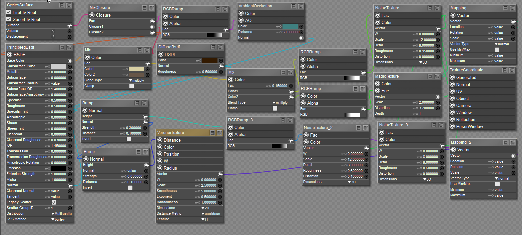Image resolution: width=522 pixels, height=235 pixels.
Task: Open the TextureCoordinate node options menu icon
Action: (x=505, y=70)
